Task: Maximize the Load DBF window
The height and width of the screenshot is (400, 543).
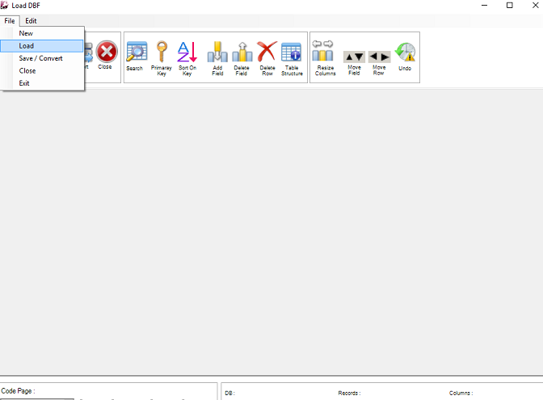Action: (509, 6)
